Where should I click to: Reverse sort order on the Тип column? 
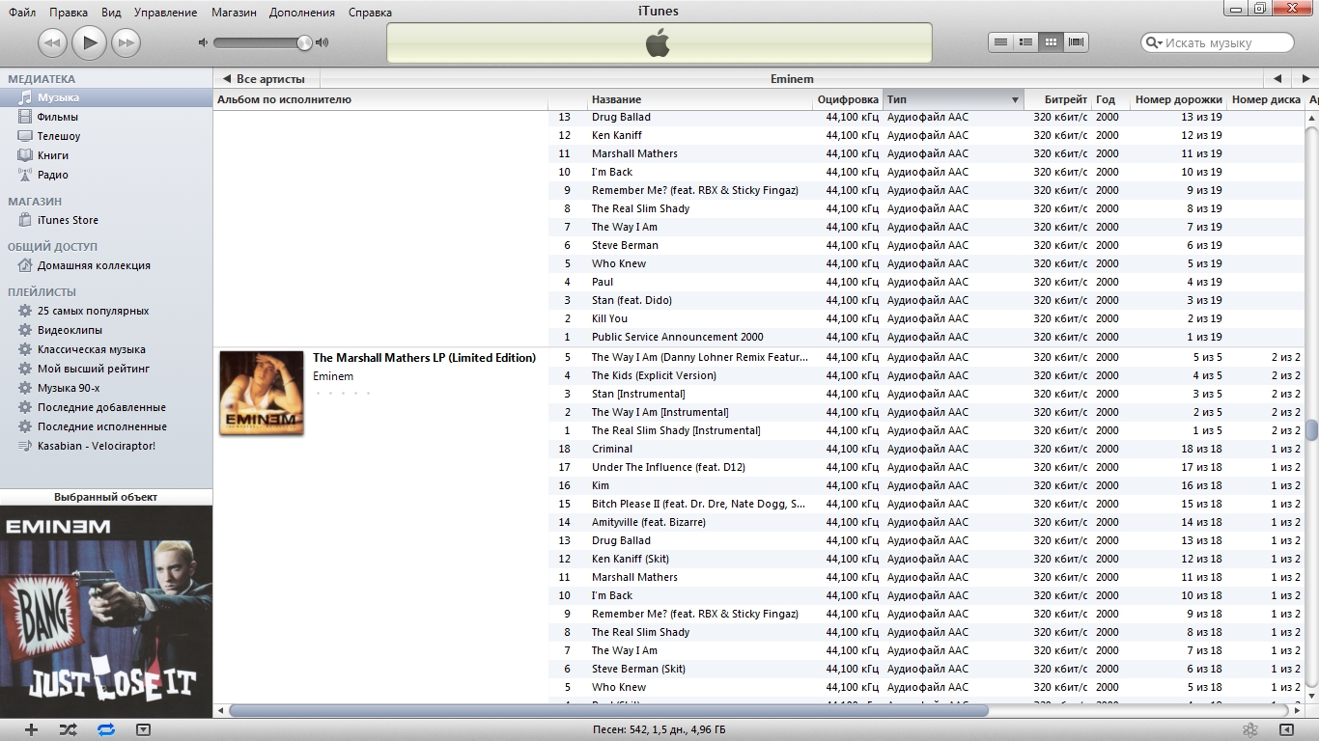[953, 99]
